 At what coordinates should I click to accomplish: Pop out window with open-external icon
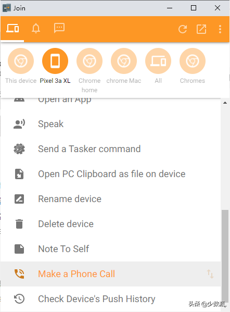[201, 29]
